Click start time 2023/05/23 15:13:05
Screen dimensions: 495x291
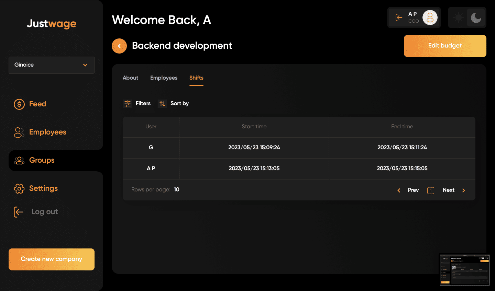click(x=254, y=168)
